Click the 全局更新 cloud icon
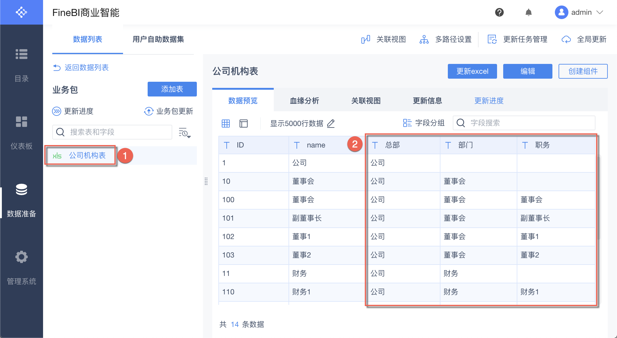 [566, 39]
